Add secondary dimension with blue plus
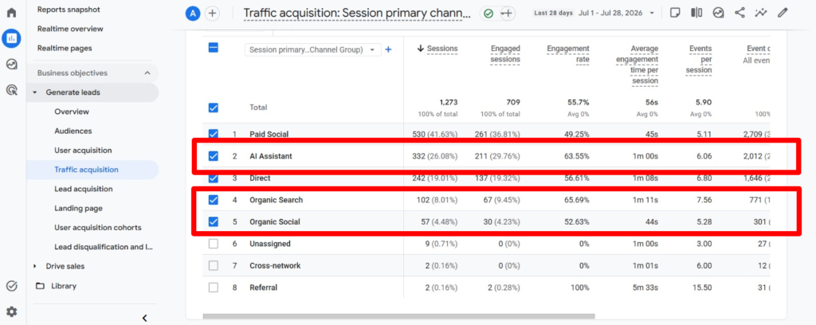Viewport: 816px width, 325px height. pos(388,50)
